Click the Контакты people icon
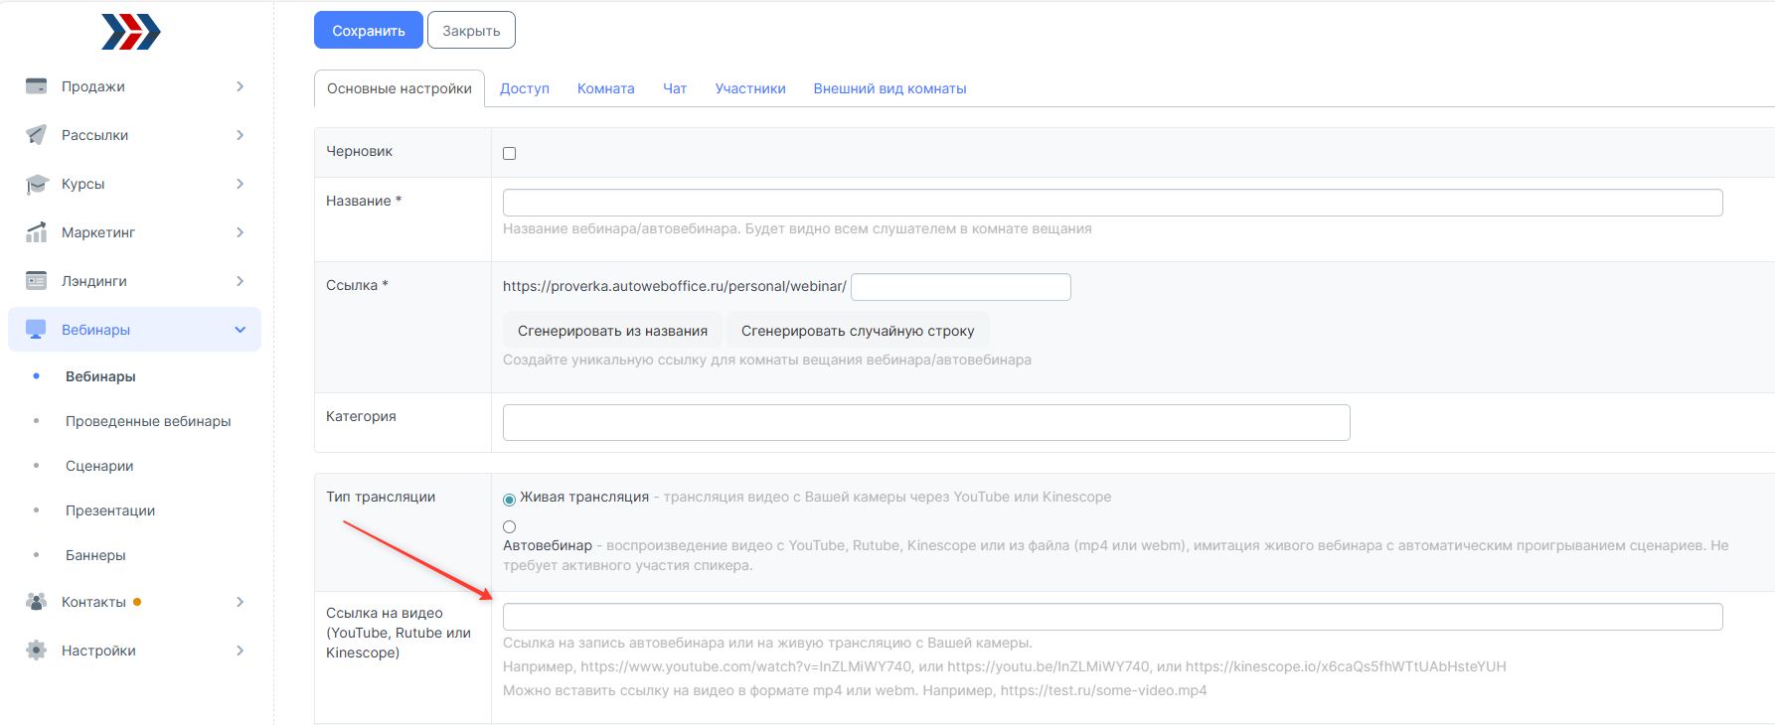This screenshot has width=1775, height=725. pos(37,602)
